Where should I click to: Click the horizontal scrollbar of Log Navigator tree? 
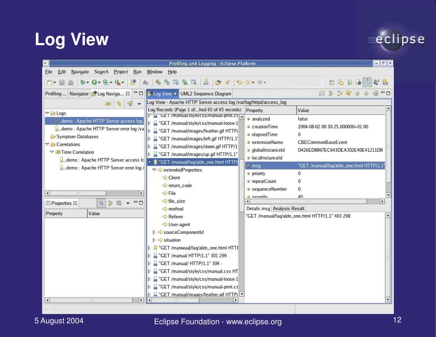(x=94, y=193)
